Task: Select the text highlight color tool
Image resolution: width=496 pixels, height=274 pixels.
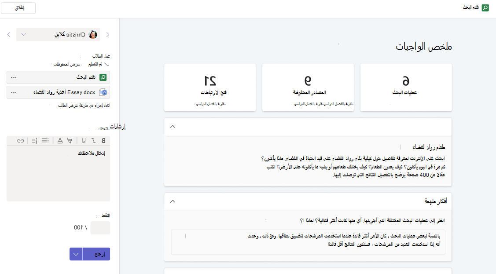Action: coord(70,141)
